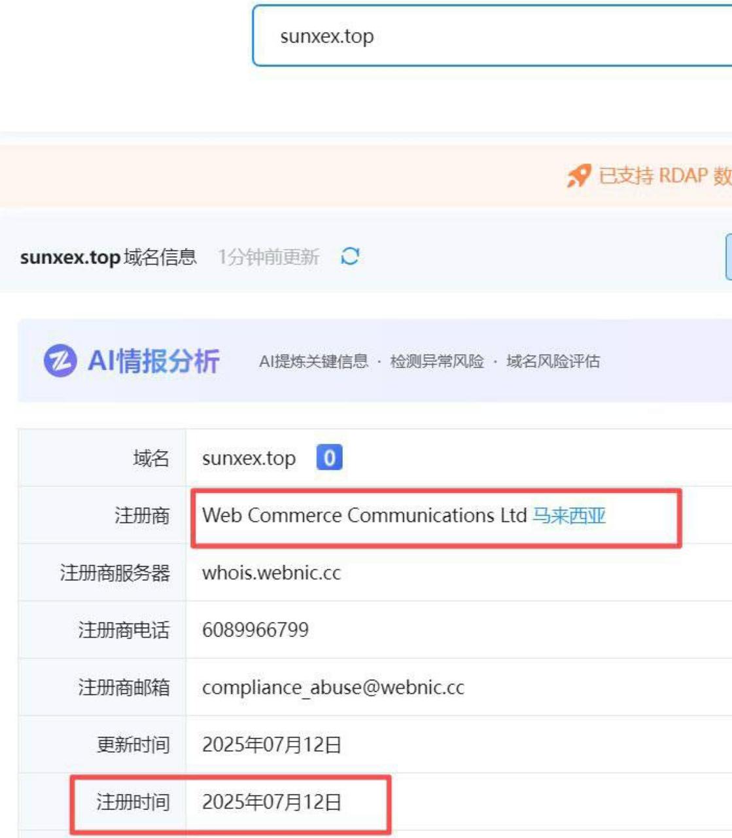
Task: Select the compliance_abuse@webnic.cc email value
Action: coord(333,687)
